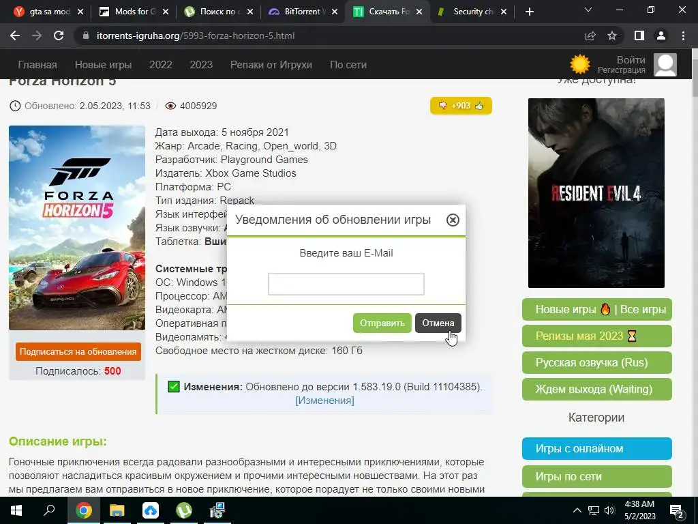This screenshot has height=524, width=698.
Task: Switch to the Mods for G tab
Action: (134, 12)
